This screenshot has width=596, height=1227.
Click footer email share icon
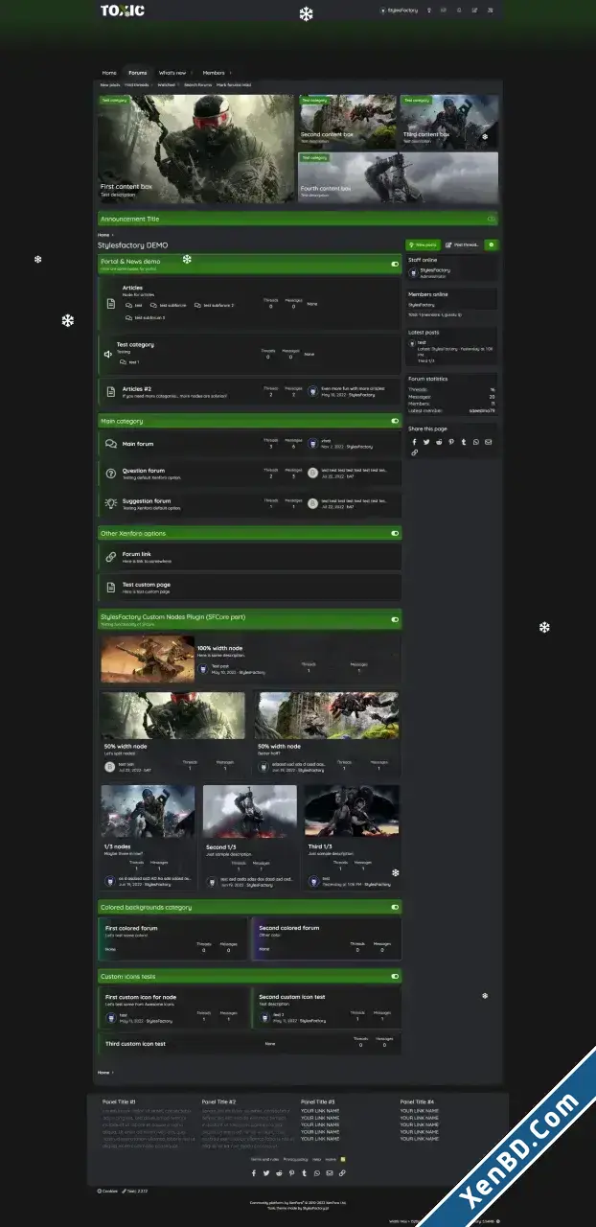click(330, 1172)
